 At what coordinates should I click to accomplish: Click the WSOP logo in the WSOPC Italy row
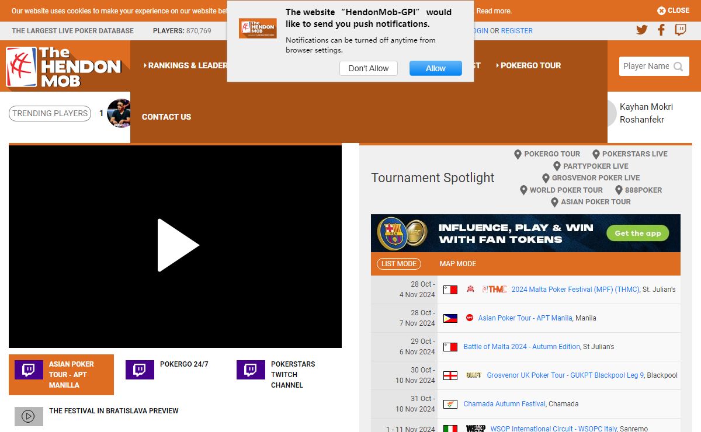[476, 428]
